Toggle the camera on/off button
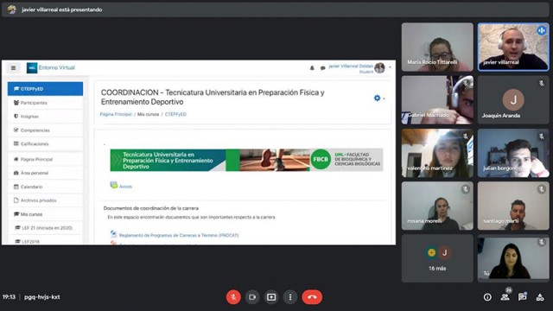Viewport: 553px width, 311px height. [252, 297]
